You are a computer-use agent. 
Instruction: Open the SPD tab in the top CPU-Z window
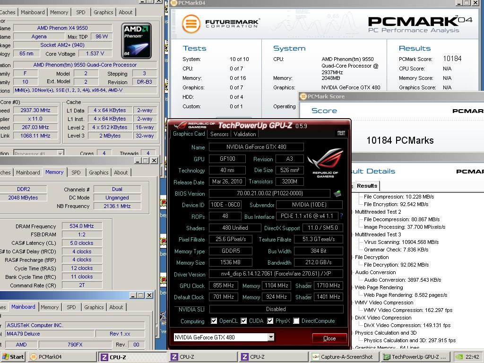click(80, 12)
